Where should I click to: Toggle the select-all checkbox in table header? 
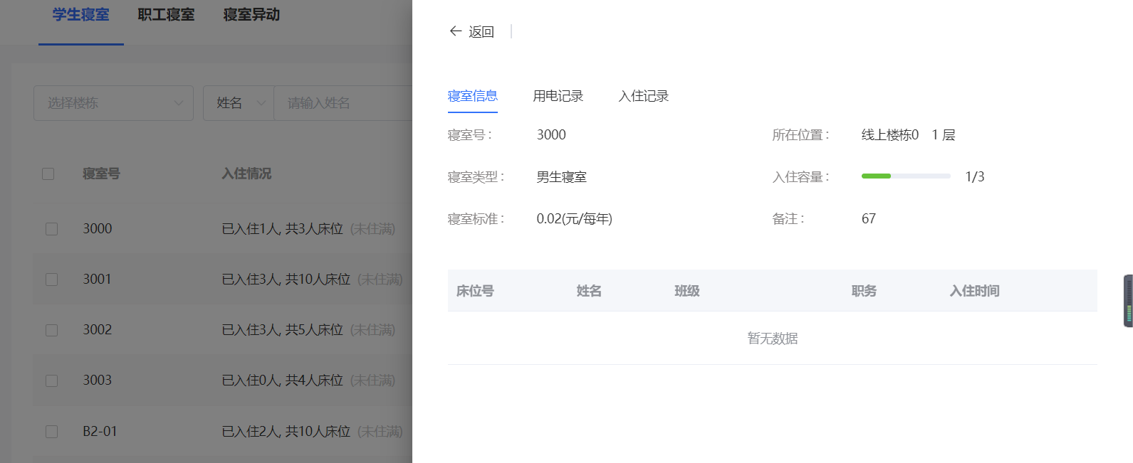pos(48,174)
